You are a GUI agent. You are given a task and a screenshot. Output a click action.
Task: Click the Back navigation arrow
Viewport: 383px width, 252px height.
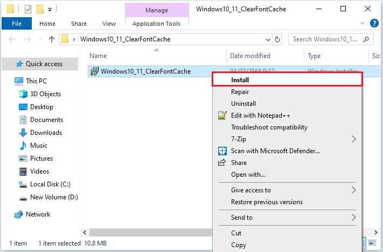tap(12, 39)
